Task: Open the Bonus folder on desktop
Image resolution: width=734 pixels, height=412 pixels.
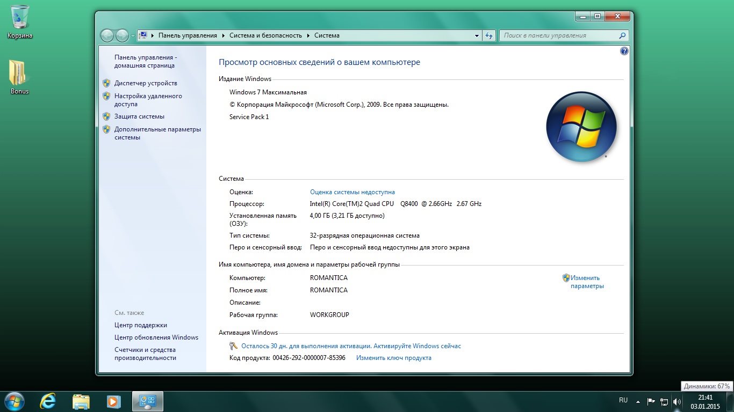Action: (x=20, y=77)
